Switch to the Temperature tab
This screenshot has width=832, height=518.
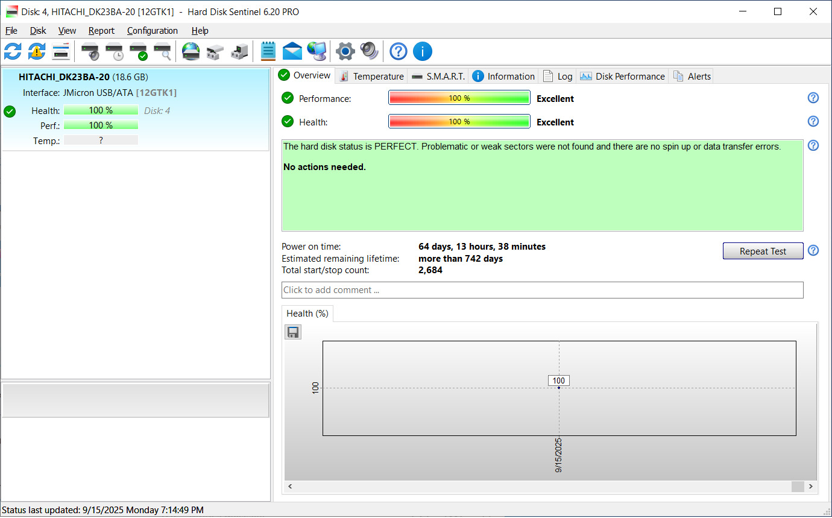[x=371, y=76]
